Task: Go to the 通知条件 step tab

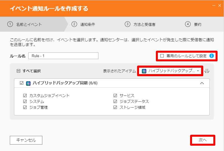Action: click(x=84, y=24)
